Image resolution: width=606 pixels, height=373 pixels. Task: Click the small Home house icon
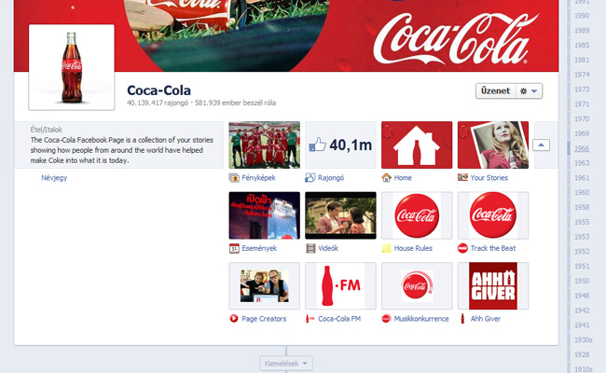387,178
